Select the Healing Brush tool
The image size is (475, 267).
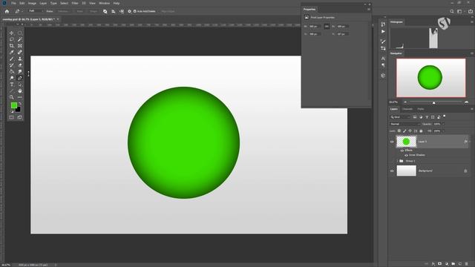click(x=20, y=52)
